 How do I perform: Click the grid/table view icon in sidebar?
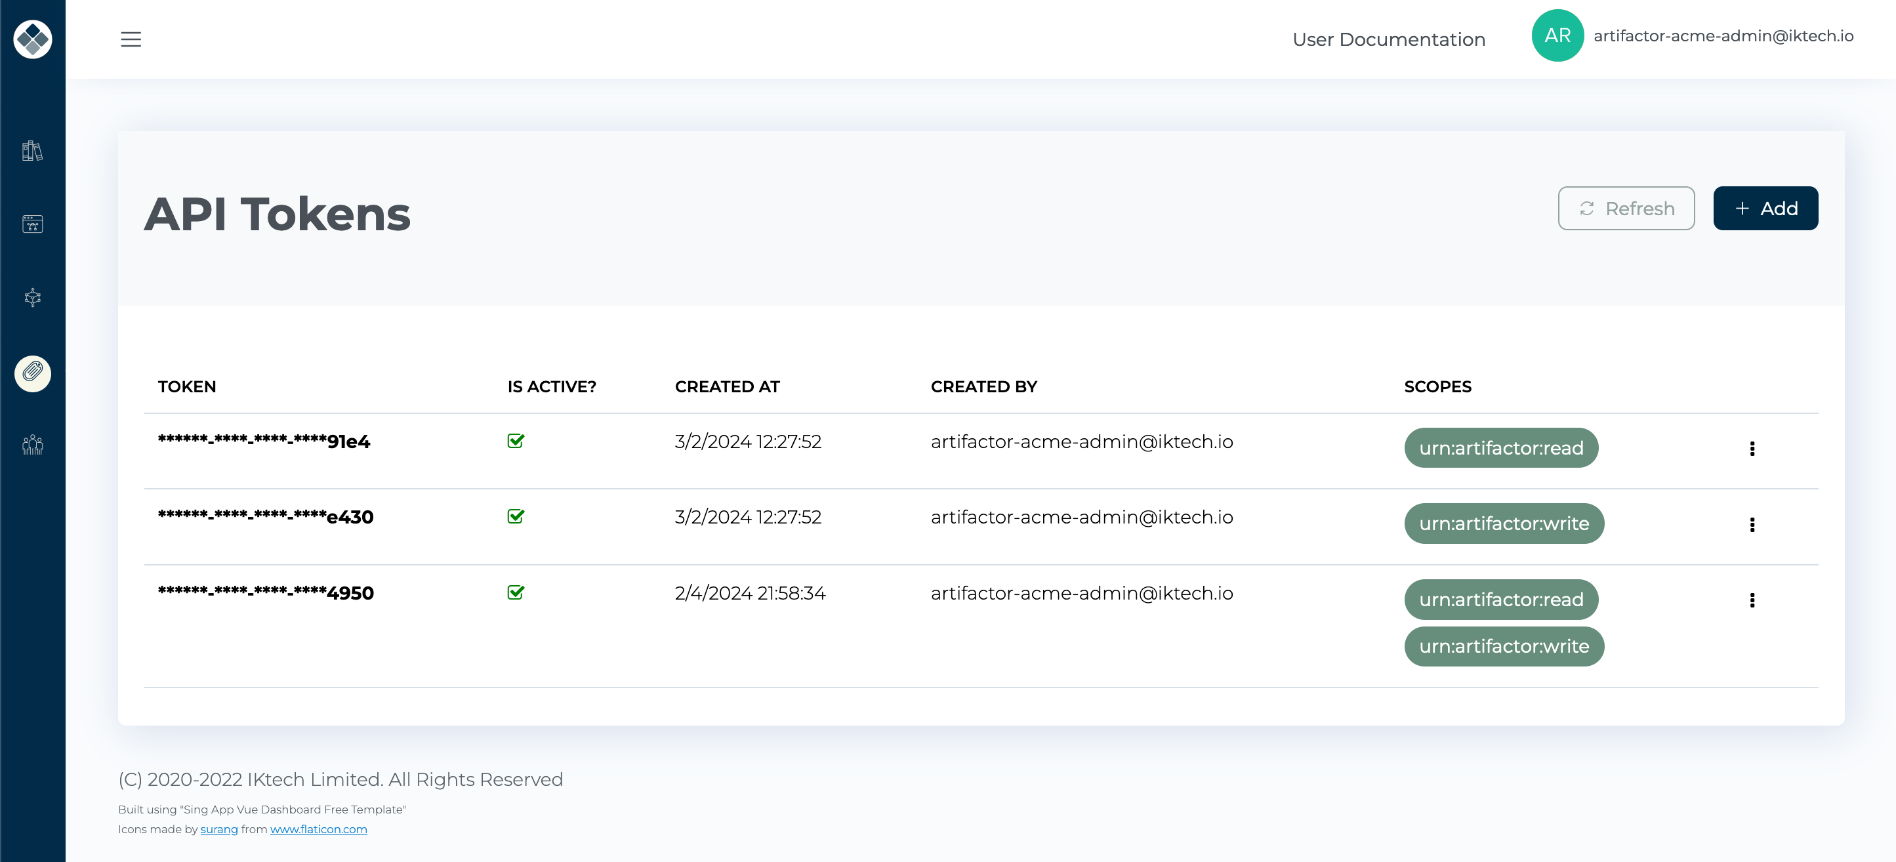click(33, 222)
